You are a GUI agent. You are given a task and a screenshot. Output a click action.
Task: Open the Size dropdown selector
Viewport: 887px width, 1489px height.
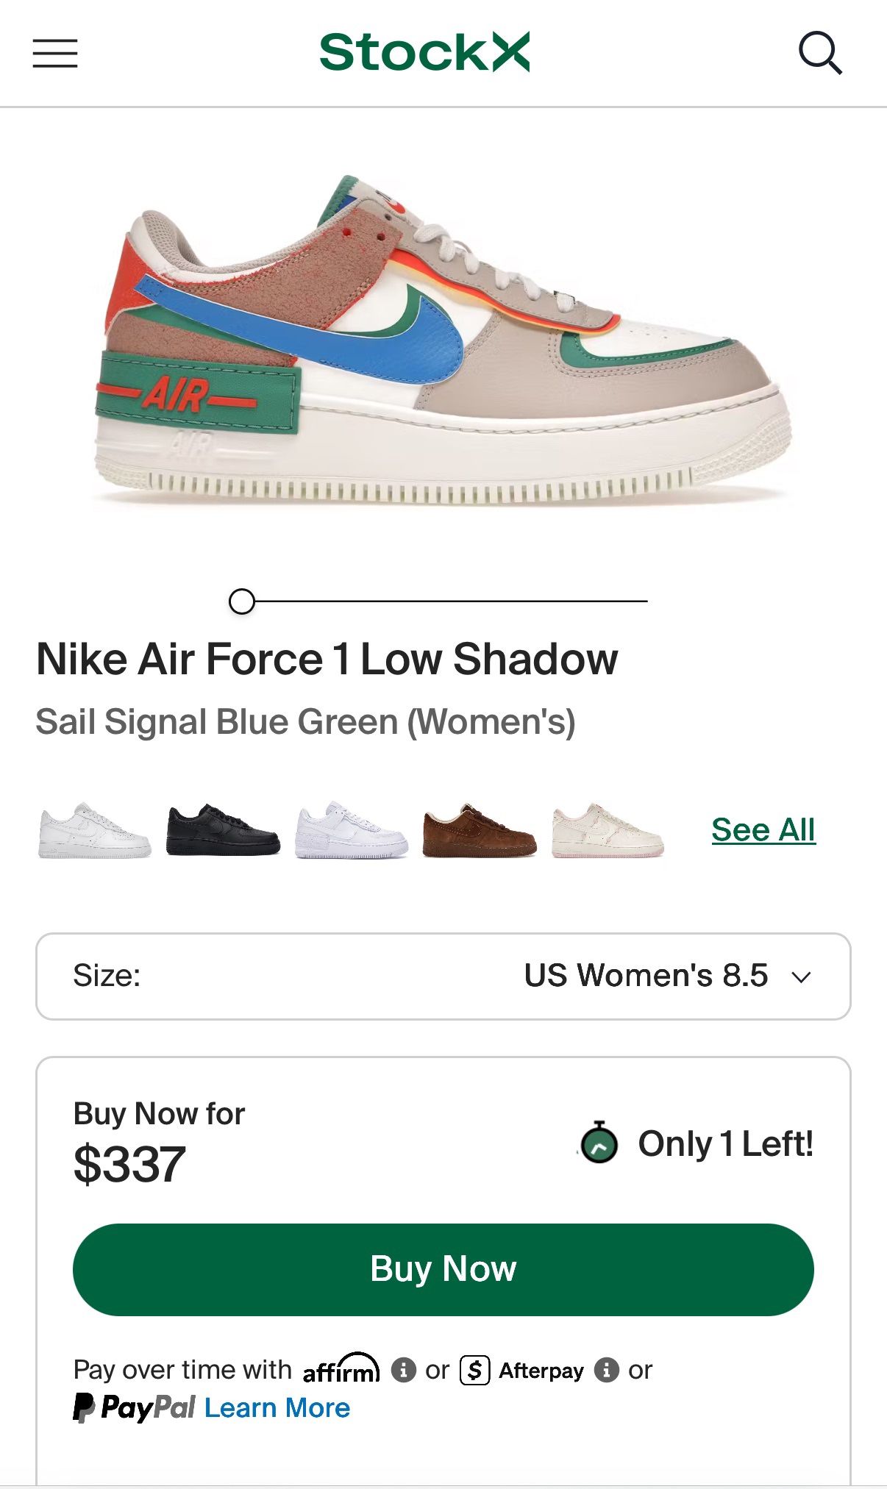coord(443,976)
